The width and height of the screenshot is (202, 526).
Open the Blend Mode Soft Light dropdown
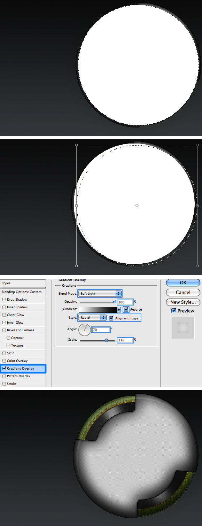coord(100,294)
